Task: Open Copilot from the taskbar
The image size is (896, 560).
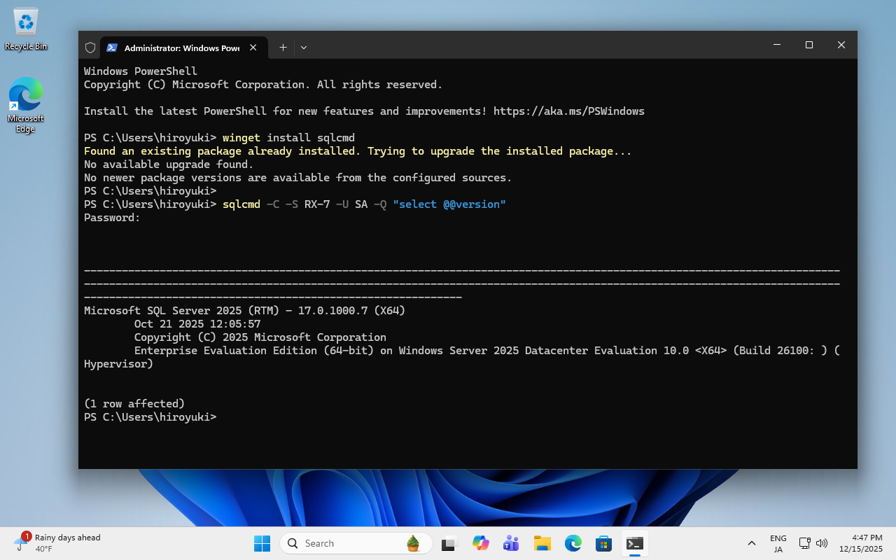Action: [480, 543]
